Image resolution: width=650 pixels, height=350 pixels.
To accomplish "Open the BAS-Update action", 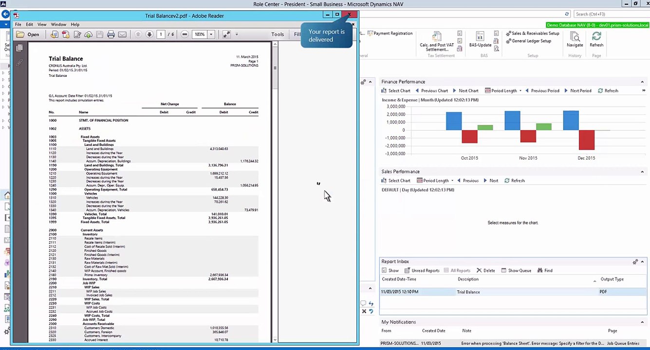I will coord(480,39).
